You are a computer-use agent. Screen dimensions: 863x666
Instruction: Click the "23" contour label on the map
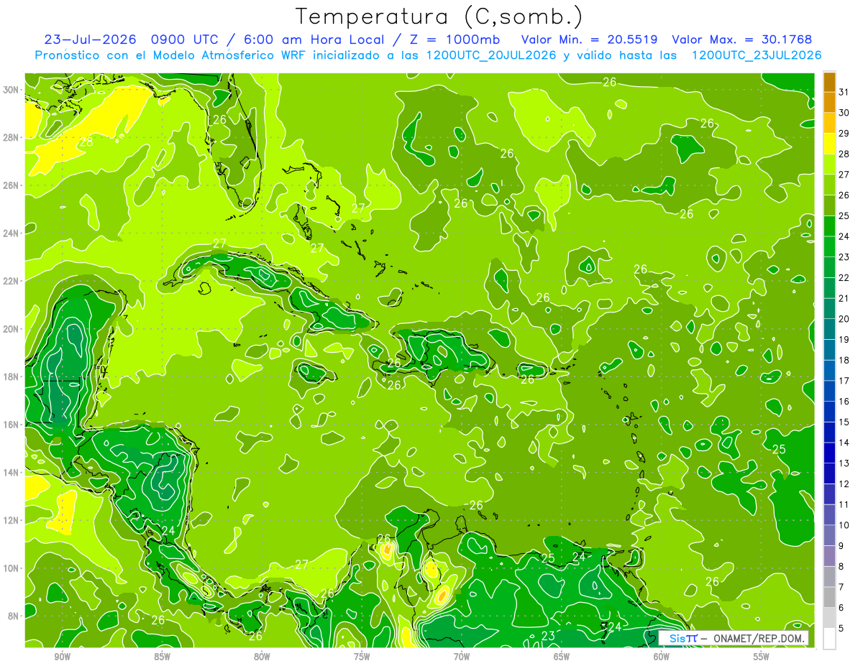click(548, 636)
